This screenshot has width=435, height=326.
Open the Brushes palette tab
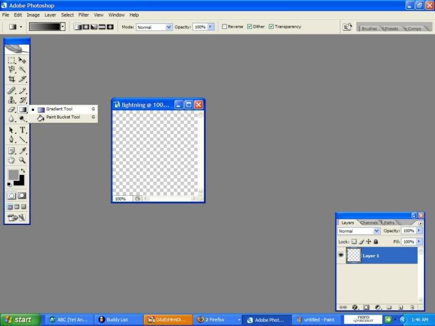[369, 29]
